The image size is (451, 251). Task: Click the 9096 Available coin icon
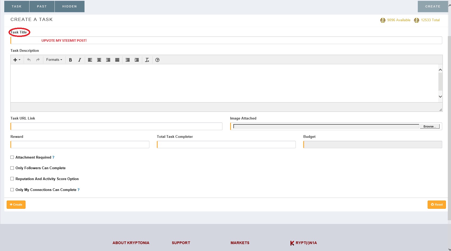[x=383, y=20]
